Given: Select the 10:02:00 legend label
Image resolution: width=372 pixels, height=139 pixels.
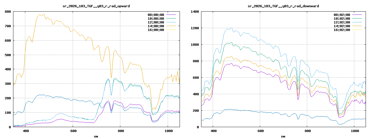Looking at the screenshot, I should (342, 19).
